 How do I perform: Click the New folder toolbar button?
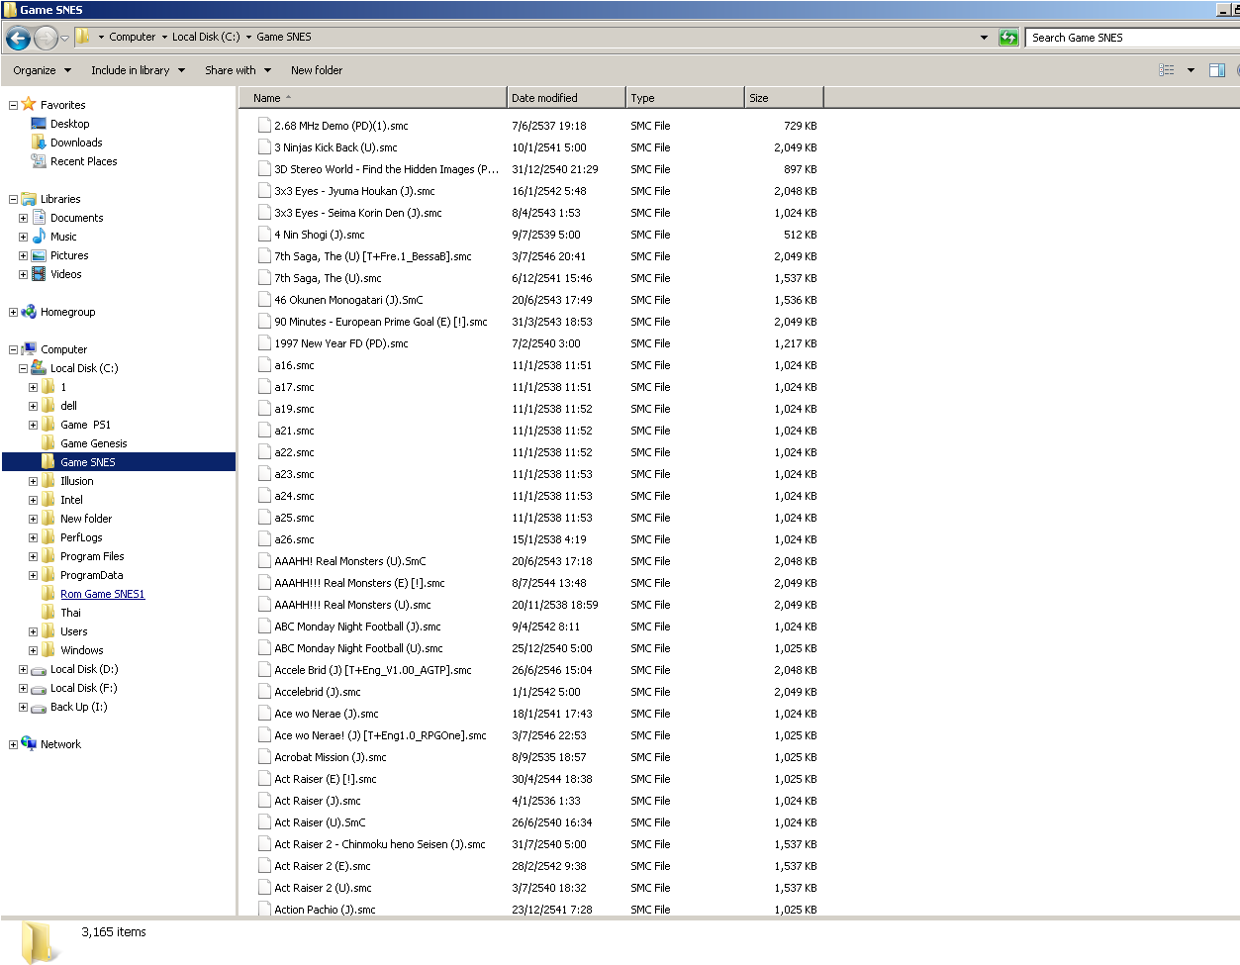tap(317, 70)
